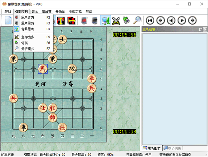Switch to the 棋步列表 tab

[172, 148]
